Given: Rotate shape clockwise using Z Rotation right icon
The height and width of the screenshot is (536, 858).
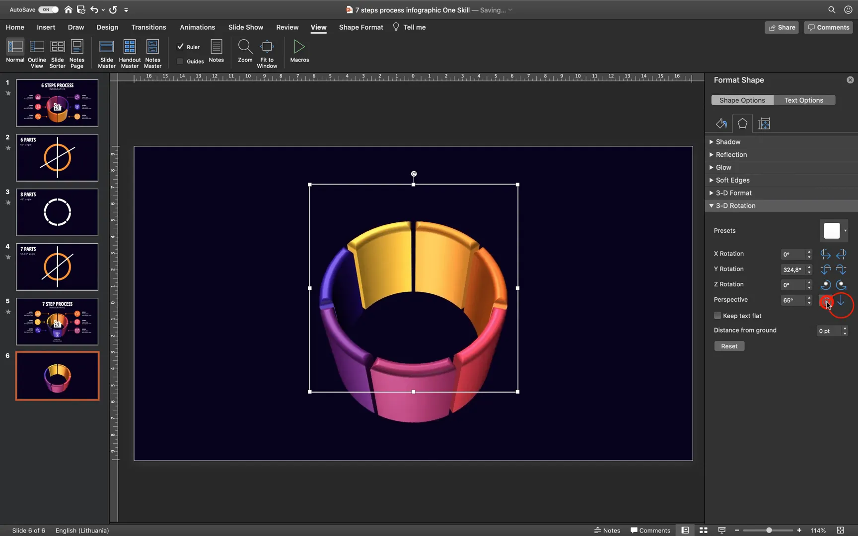Looking at the screenshot, I should 841,285.
